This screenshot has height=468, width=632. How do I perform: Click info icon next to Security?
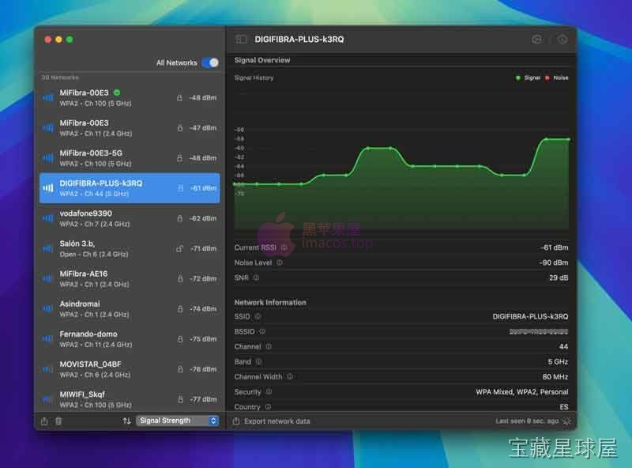pyautogui.click(x=269, y=391)
